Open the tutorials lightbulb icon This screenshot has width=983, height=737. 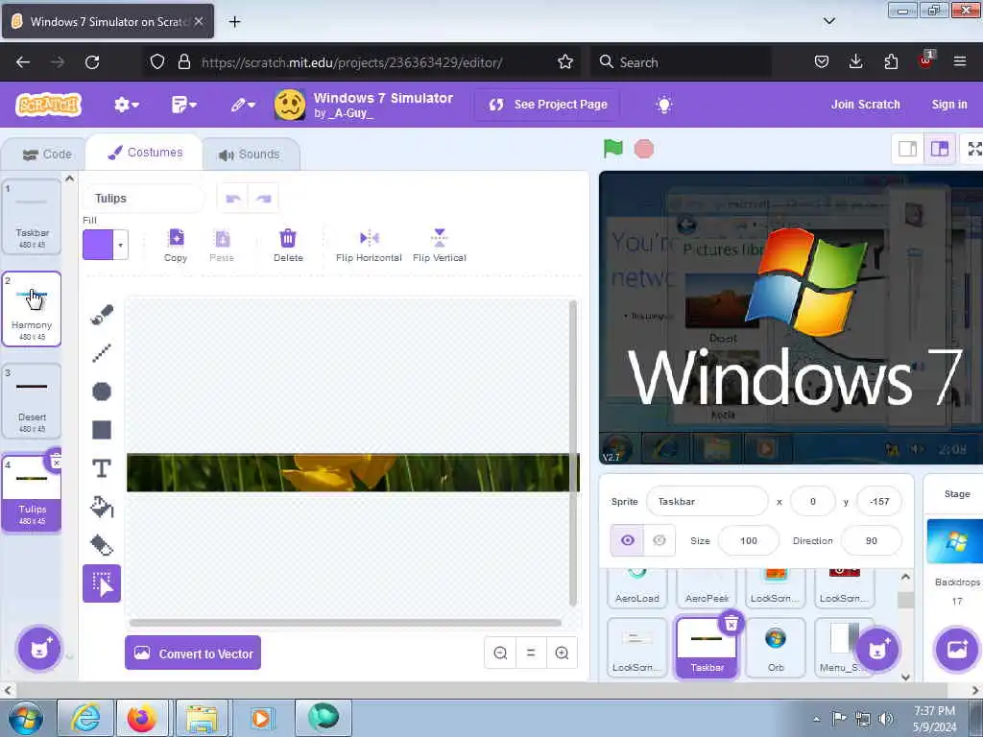click(x=664, y=105)
